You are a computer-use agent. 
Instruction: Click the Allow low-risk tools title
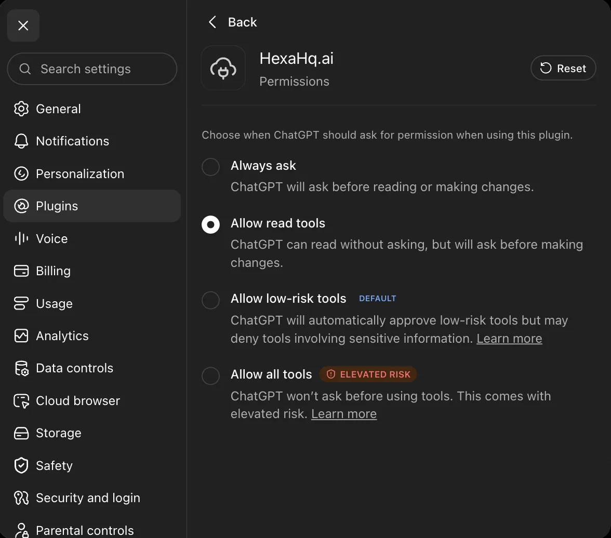pos(288,299)
